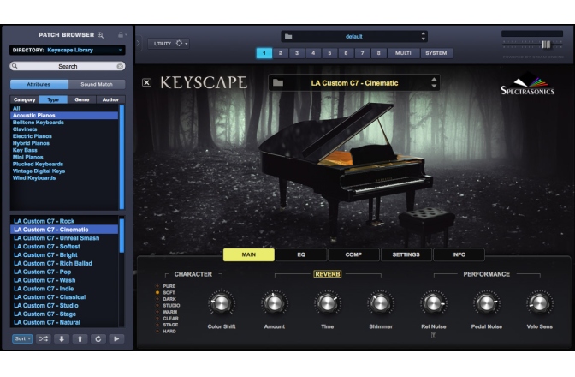Image resolution: width=575 pixels, height=377 pixels.
Task: Click the Spectrasonics logo
Action: 527,84
